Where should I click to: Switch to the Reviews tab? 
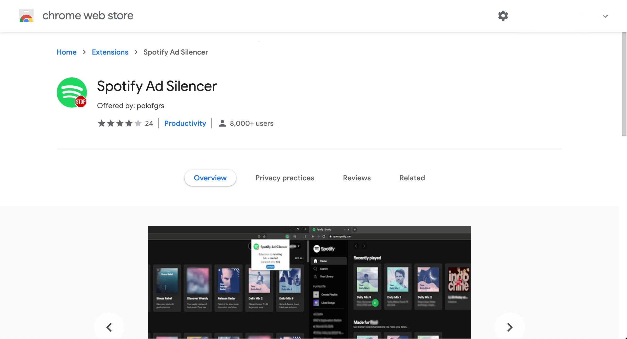pos(357,178)
